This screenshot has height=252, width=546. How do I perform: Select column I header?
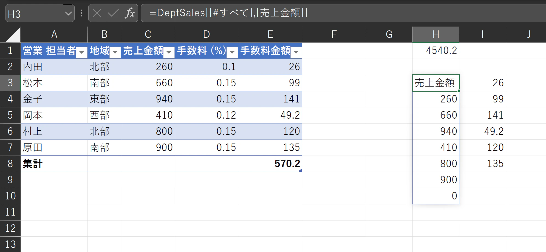click(x=483, y=35)
